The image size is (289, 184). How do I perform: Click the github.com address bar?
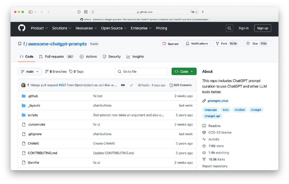(x=144, y=12)
